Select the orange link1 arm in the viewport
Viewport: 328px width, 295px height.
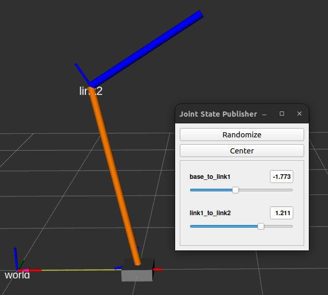(114, 176)
